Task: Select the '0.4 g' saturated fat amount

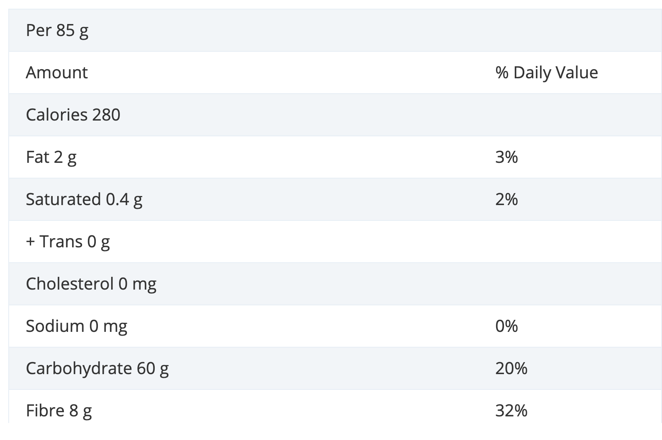Action: (124, 200)
